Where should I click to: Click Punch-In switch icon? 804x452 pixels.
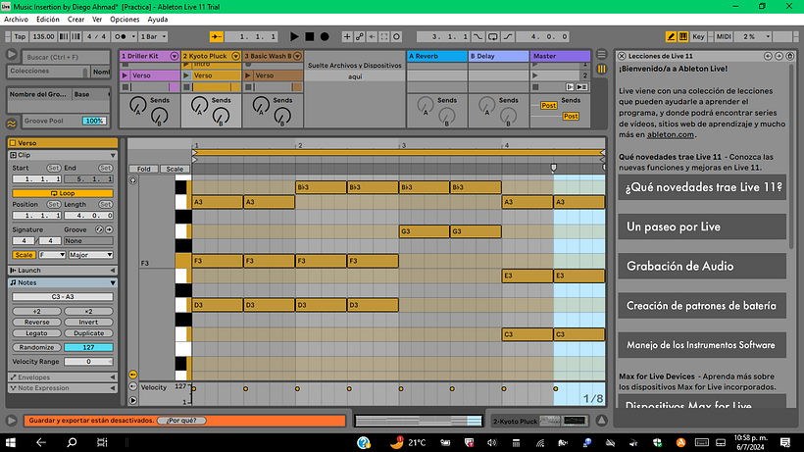pyautogui.click(x=477, y=36)
